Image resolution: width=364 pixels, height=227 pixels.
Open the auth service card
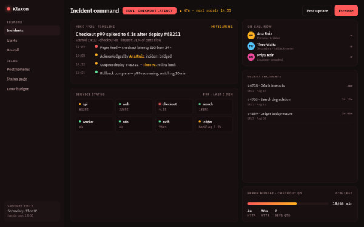(x=174, y=124)
